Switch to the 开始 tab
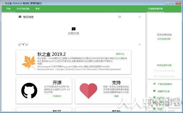 tap(9, 9)
